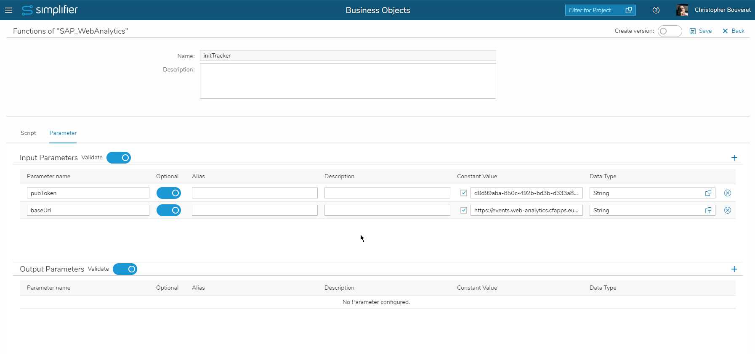Click the Business Objects page title
The height and width of the screenshot is (354, 755).
378,10
